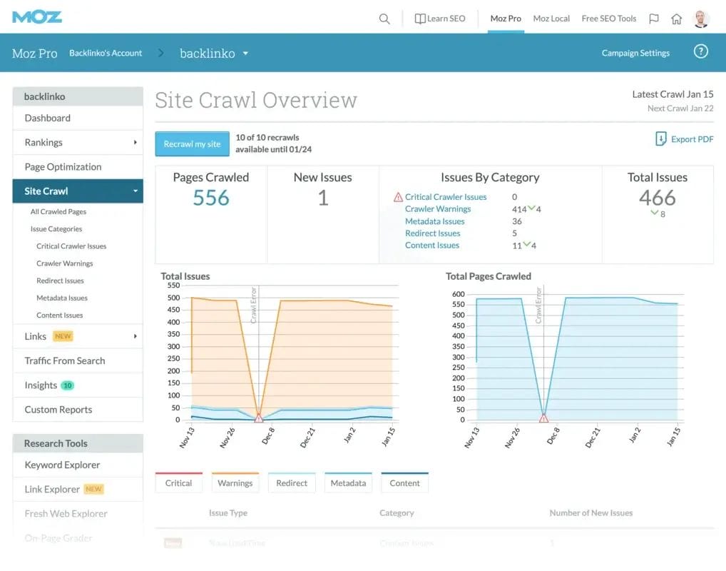Image resolution: width=726 pixels, height=571 pixels.
Task: Go to the home icon
Action: click(676, 19)
